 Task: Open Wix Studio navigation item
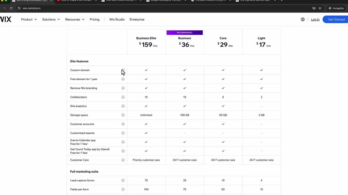point(117,19)
